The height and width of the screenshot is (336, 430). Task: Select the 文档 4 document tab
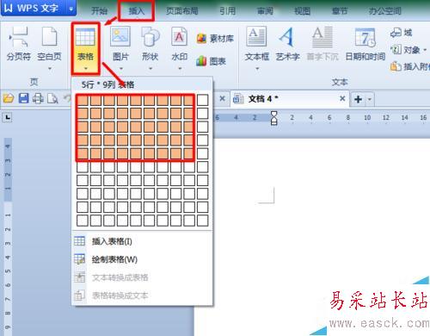pyautogui.click(x=290, y=99)
